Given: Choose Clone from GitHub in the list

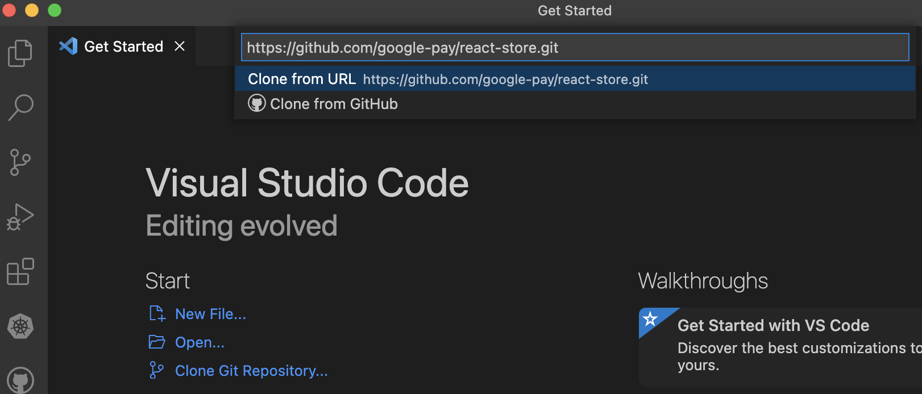Looking at the screenshot, I should click(334, 104).
